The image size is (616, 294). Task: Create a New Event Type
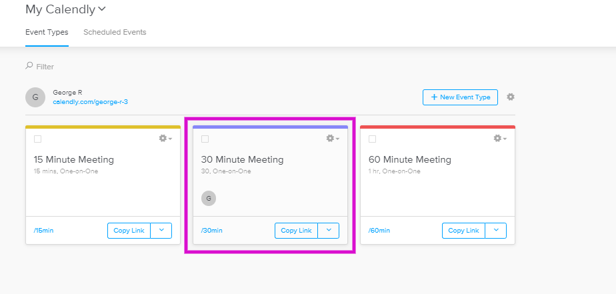tap(460, 97)
